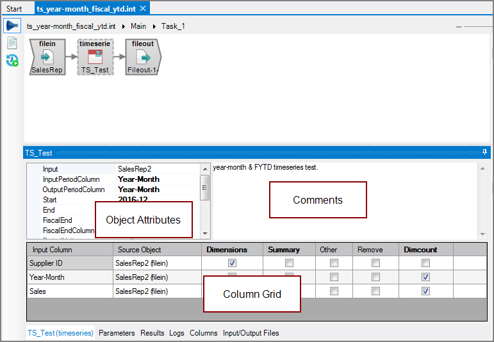Open the Parameters tab
This screenshot has height=342, width=494.
(x=117, y=333)
